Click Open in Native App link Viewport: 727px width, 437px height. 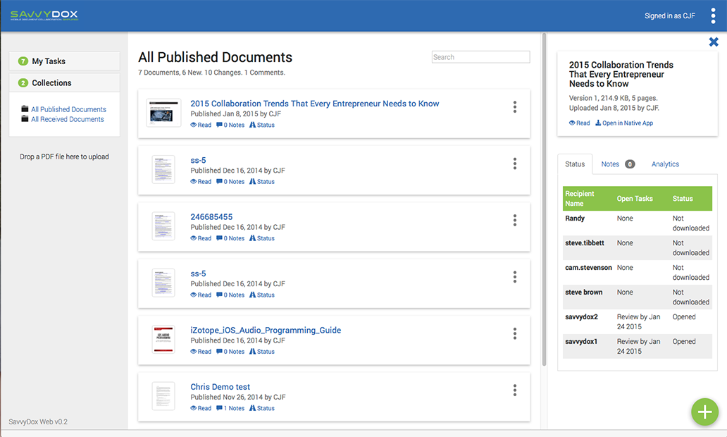click(x=624, y=123)
